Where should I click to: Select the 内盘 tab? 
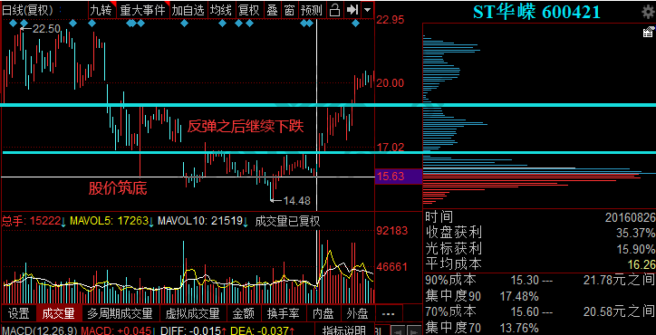point(323,313)
